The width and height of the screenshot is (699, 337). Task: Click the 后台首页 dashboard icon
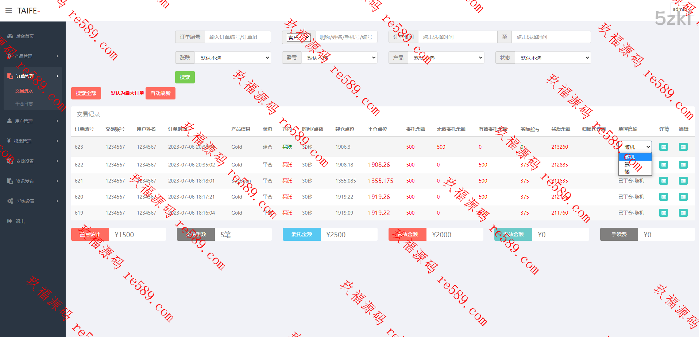click(10, 36)
